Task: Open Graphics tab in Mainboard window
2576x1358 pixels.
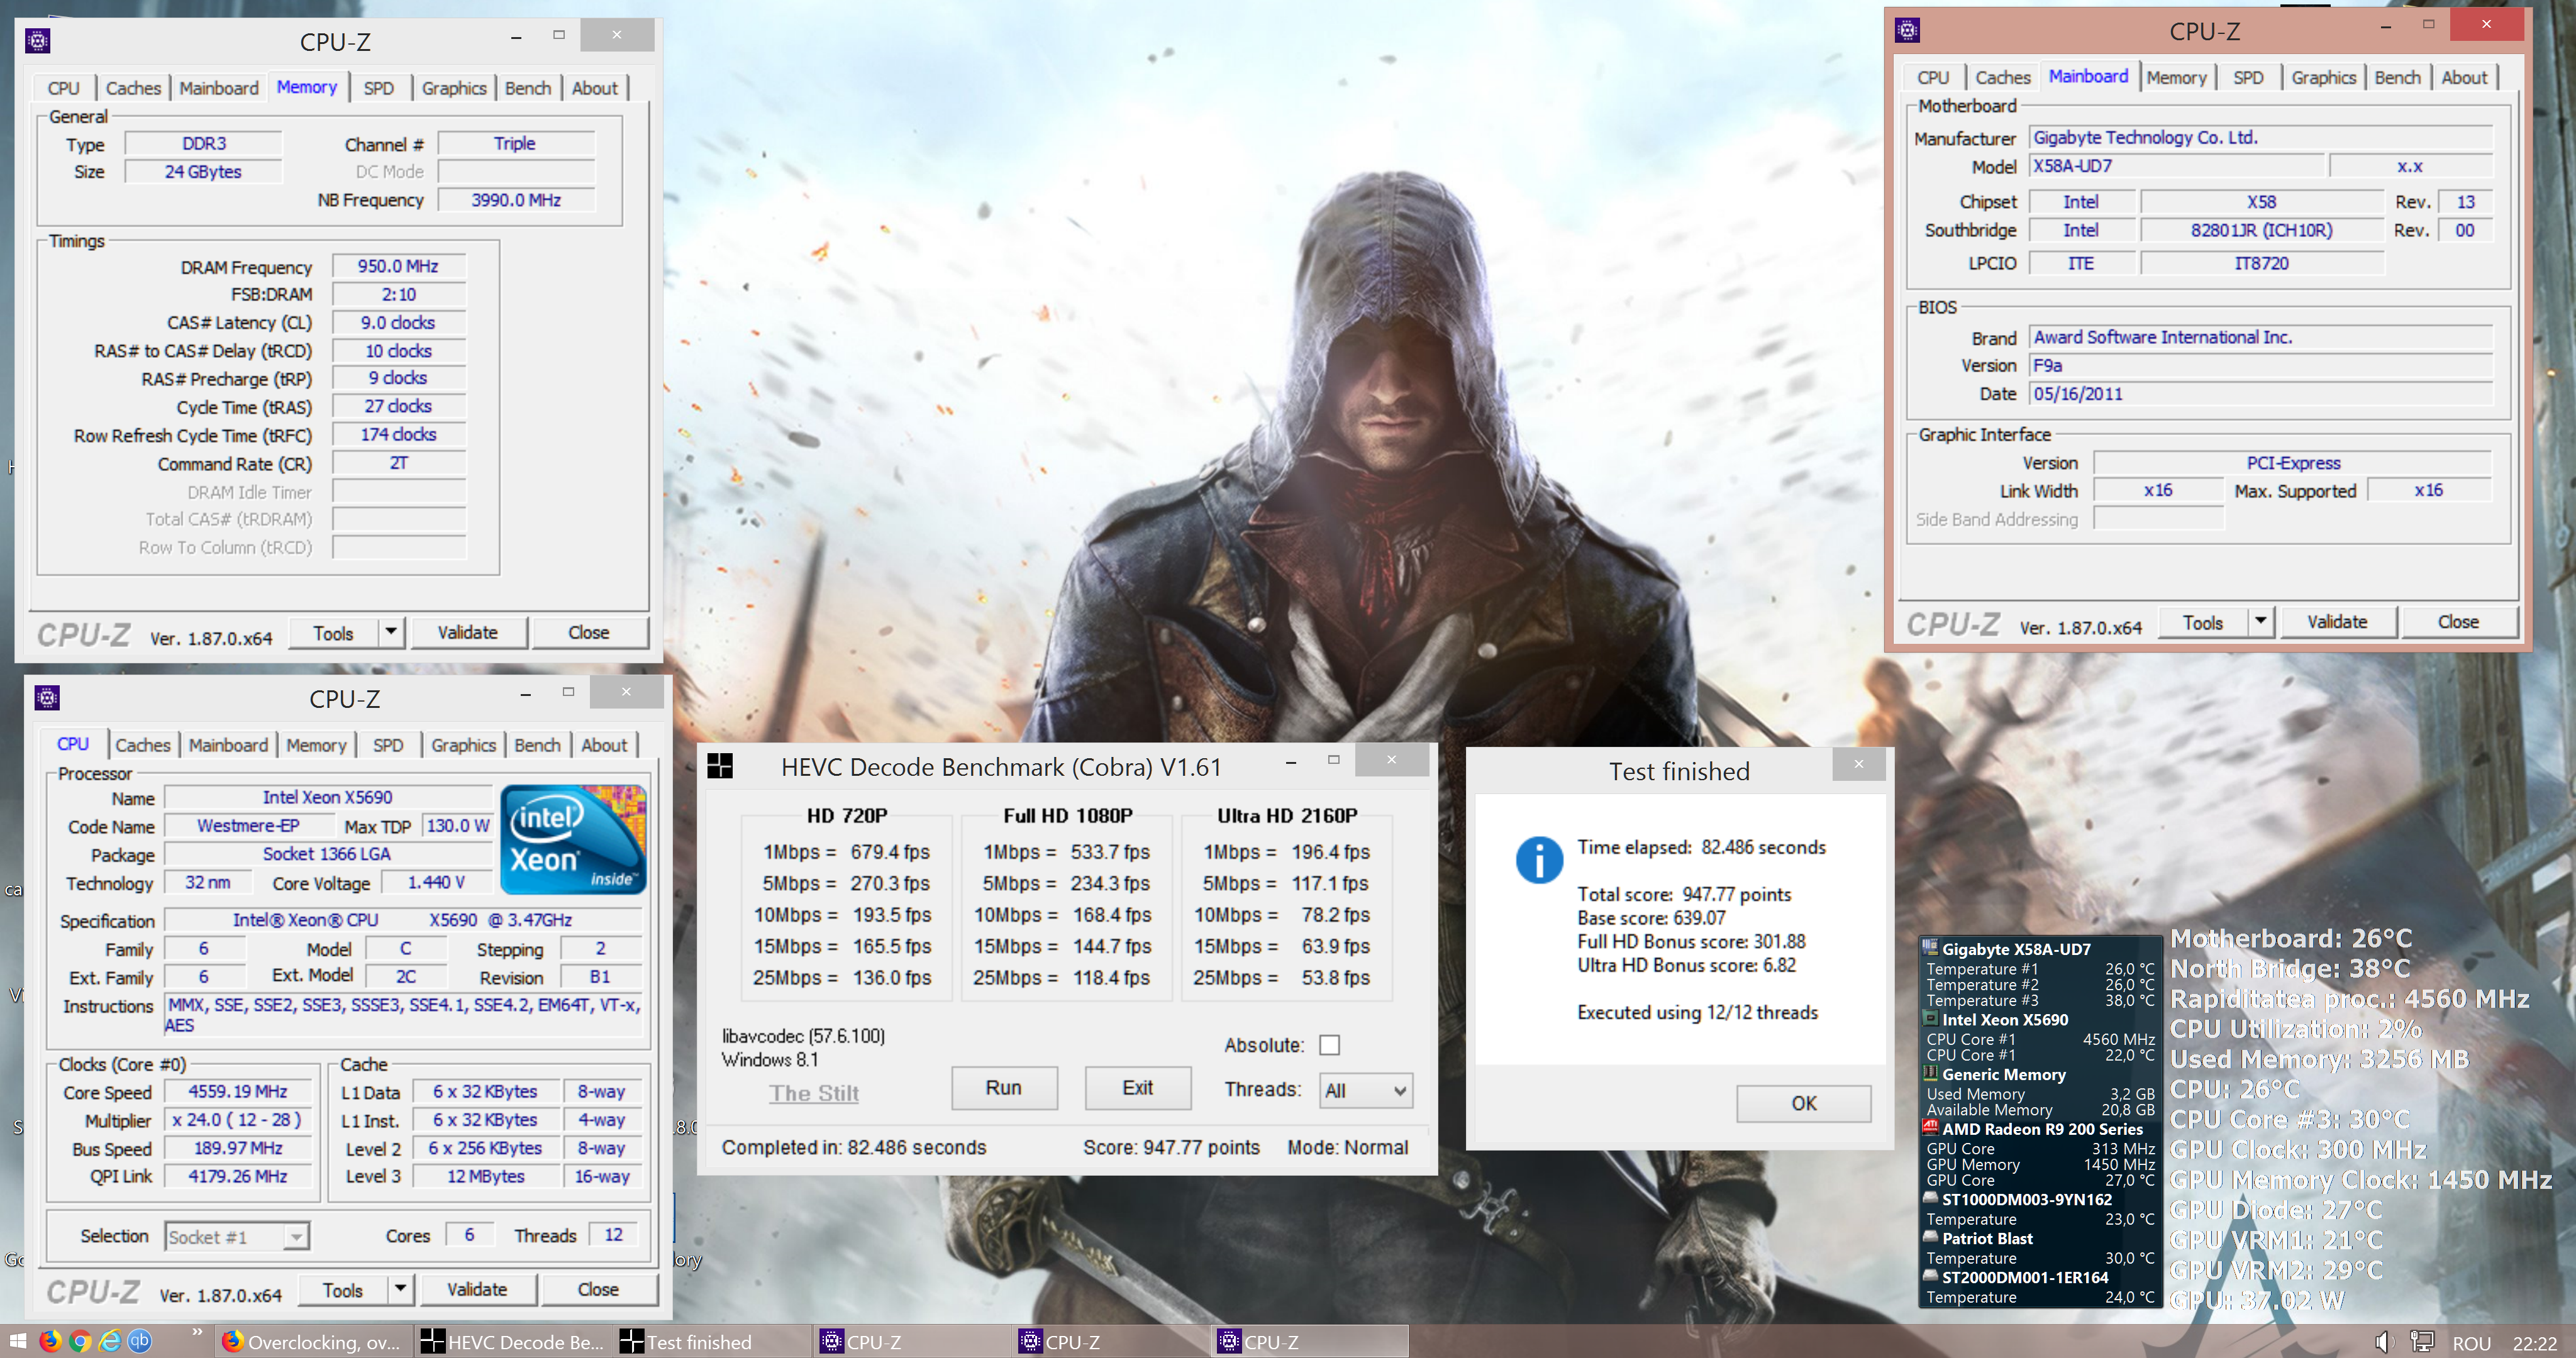Action: pos(2323,77)
